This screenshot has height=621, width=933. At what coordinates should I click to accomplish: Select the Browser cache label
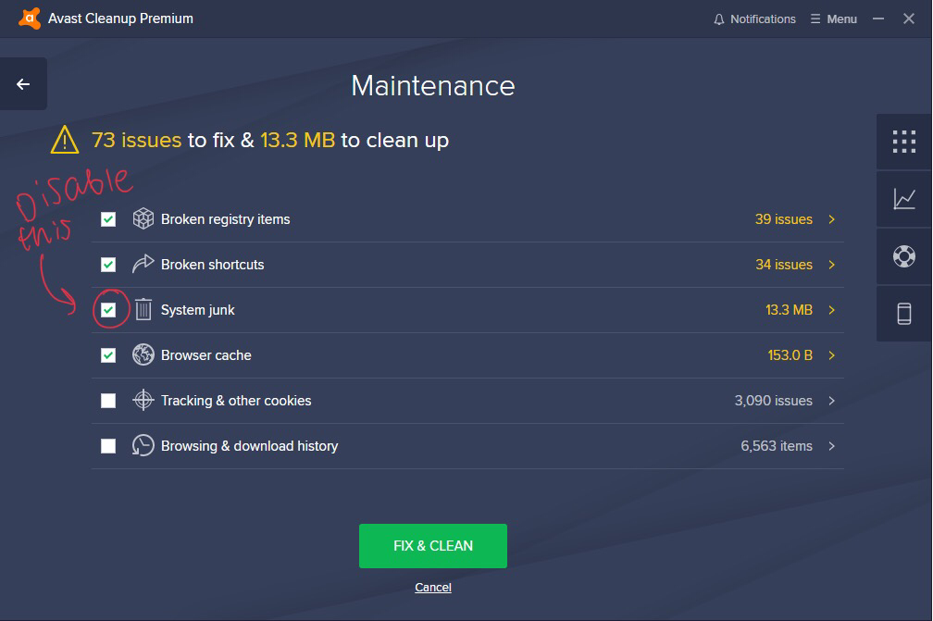(205, 355)
